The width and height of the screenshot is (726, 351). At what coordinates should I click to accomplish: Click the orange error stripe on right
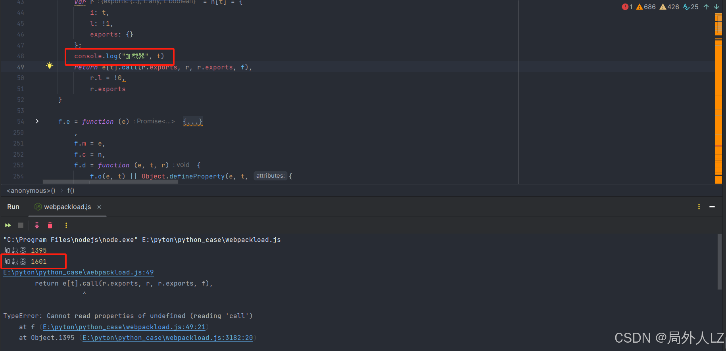718,99
